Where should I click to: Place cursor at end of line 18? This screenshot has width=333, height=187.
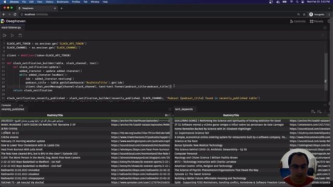coord(171,87)
